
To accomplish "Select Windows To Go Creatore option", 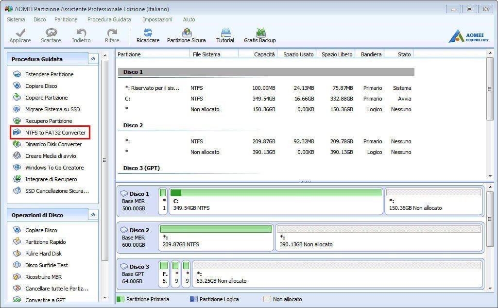I will point(54,168).
